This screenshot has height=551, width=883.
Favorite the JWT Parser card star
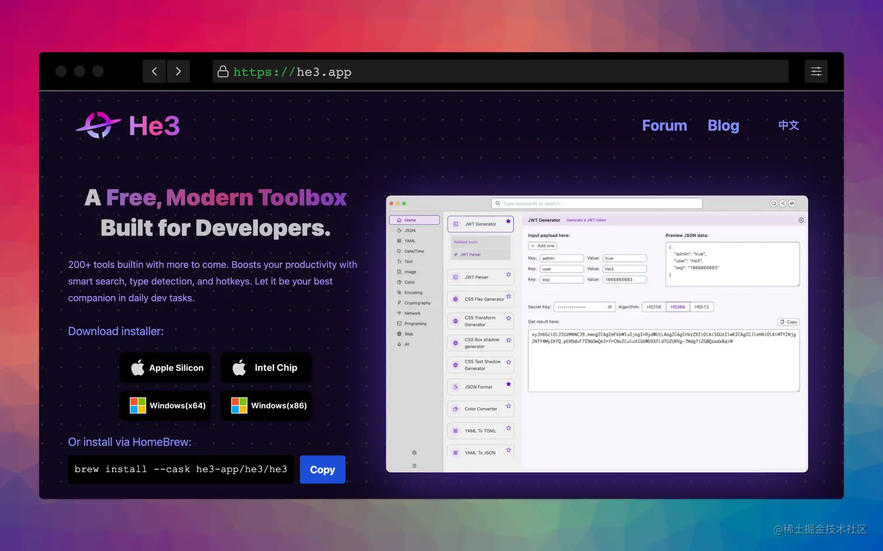(x=508, y=274)
